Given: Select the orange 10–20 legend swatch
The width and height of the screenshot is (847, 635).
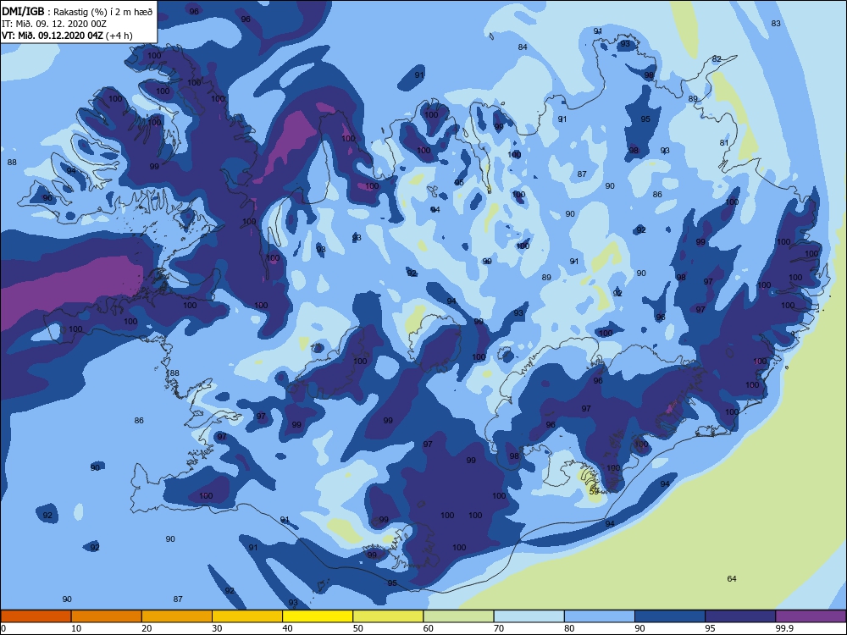Looking at the screenshot, I should [107, 616].
